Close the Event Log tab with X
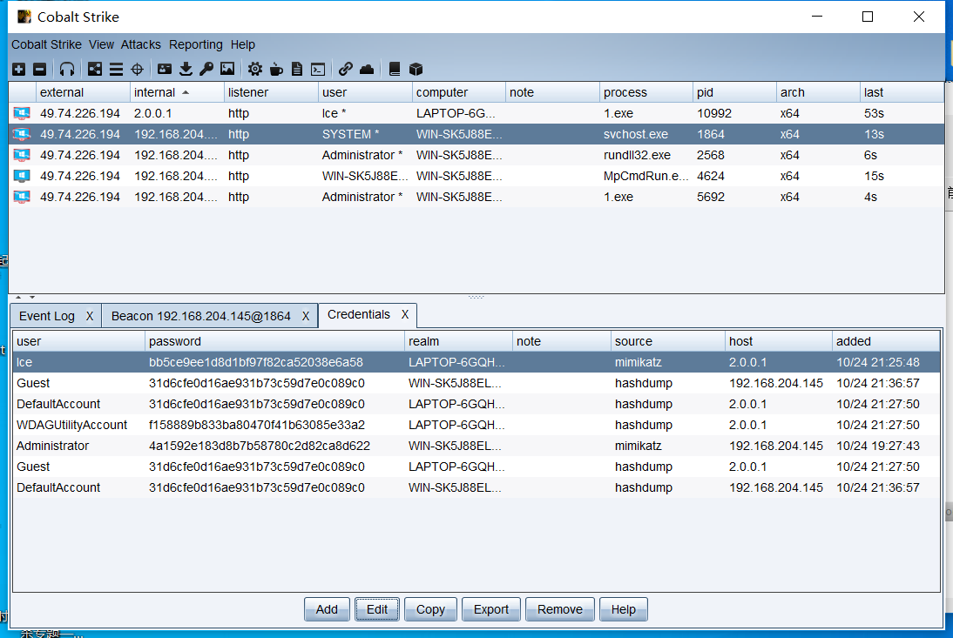 [x=90, y=316]
